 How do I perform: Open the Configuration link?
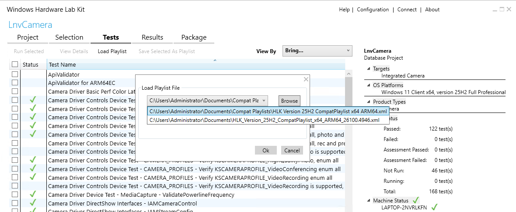[x=373, y=10]
